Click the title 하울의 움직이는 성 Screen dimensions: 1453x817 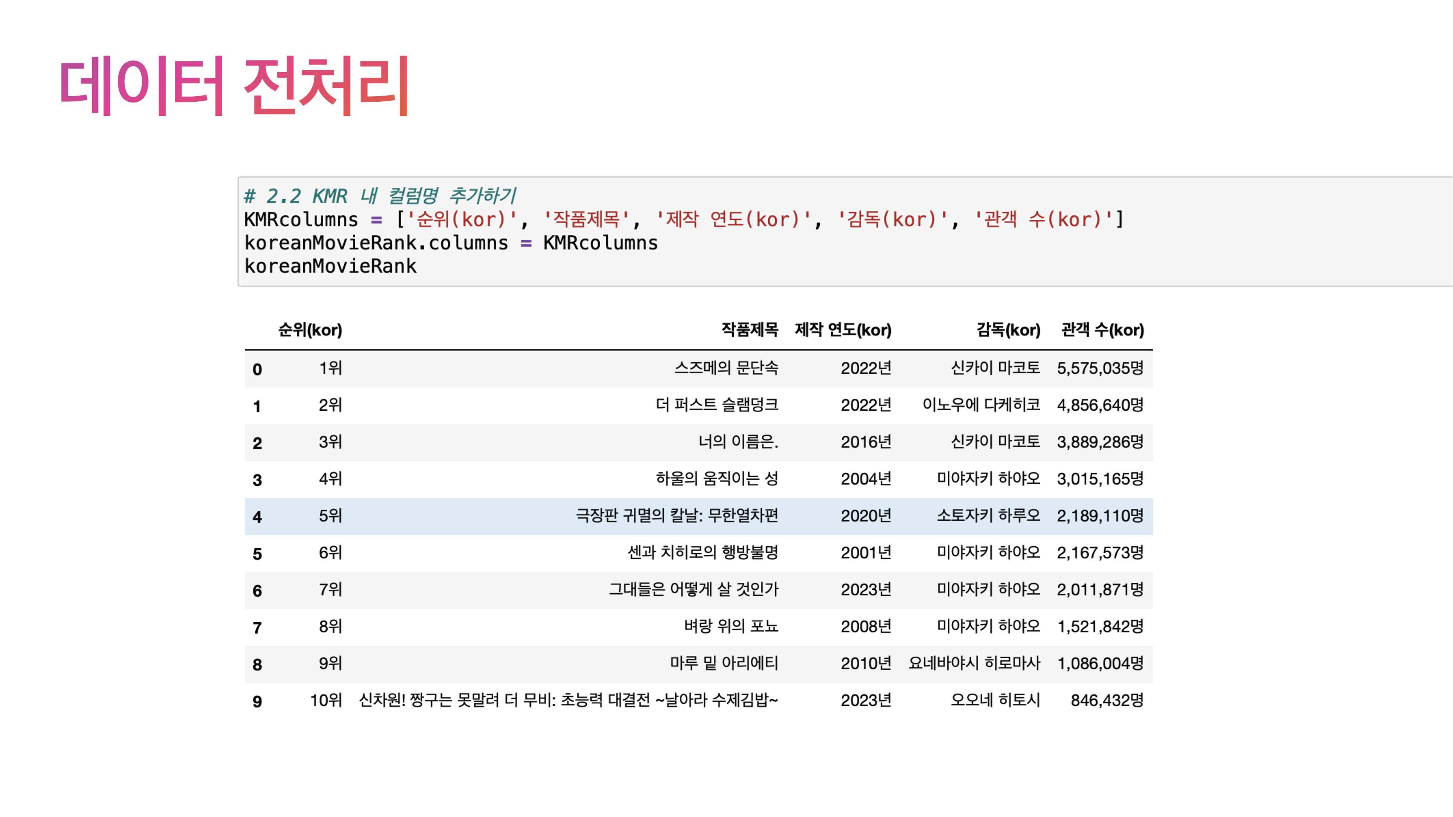pyautogui.click(x=716, y=479)
